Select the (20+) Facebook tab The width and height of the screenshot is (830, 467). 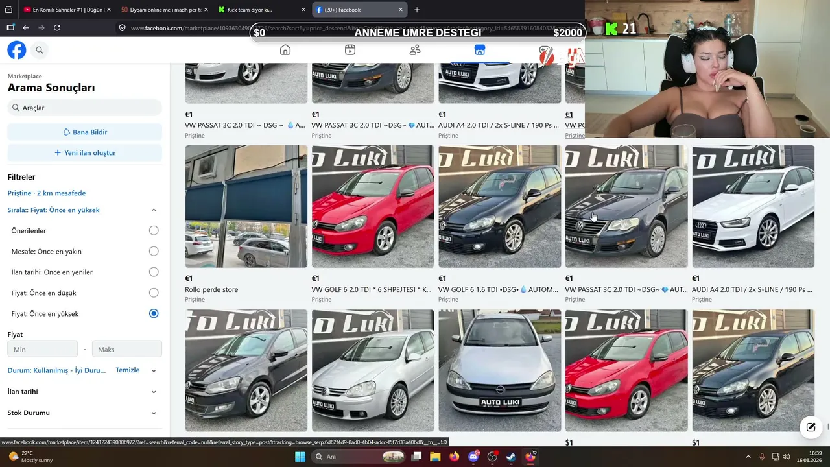pos(359,10)
